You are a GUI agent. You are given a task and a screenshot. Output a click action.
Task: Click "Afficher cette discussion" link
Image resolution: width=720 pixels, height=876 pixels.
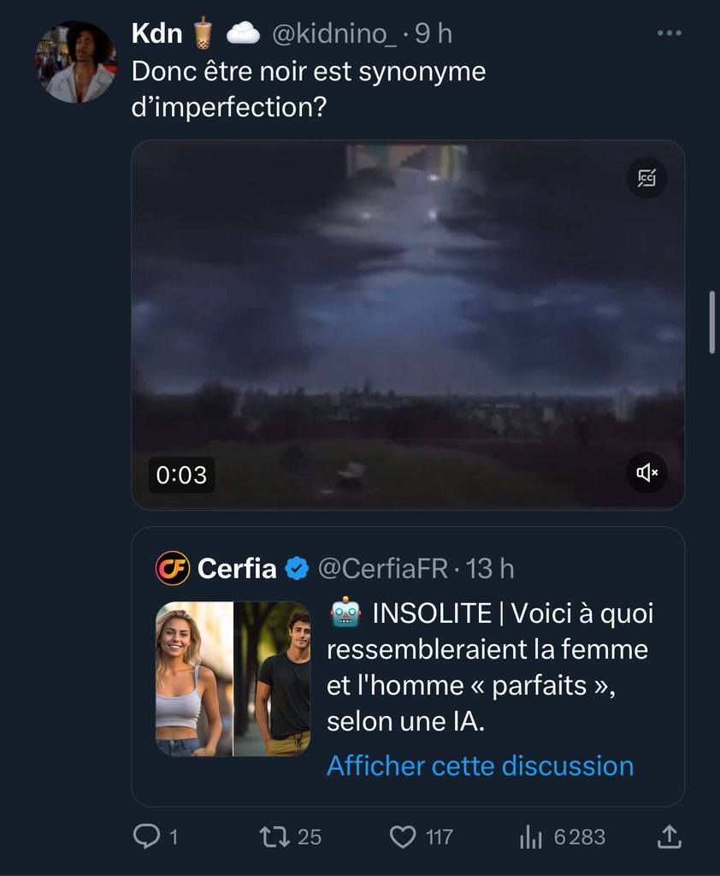480,765
